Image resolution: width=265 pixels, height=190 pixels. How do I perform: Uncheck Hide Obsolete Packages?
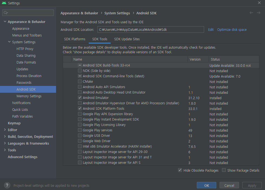180,170
